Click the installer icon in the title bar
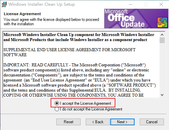This screenshot has width=169, height=130. (4, 4)
